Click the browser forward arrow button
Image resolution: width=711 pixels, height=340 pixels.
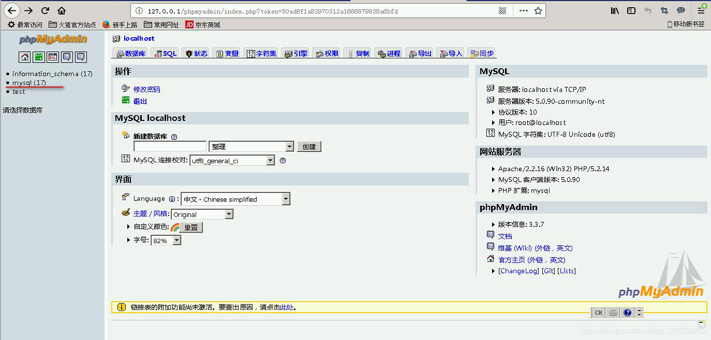pyautogui.click(x=28, y=10)
